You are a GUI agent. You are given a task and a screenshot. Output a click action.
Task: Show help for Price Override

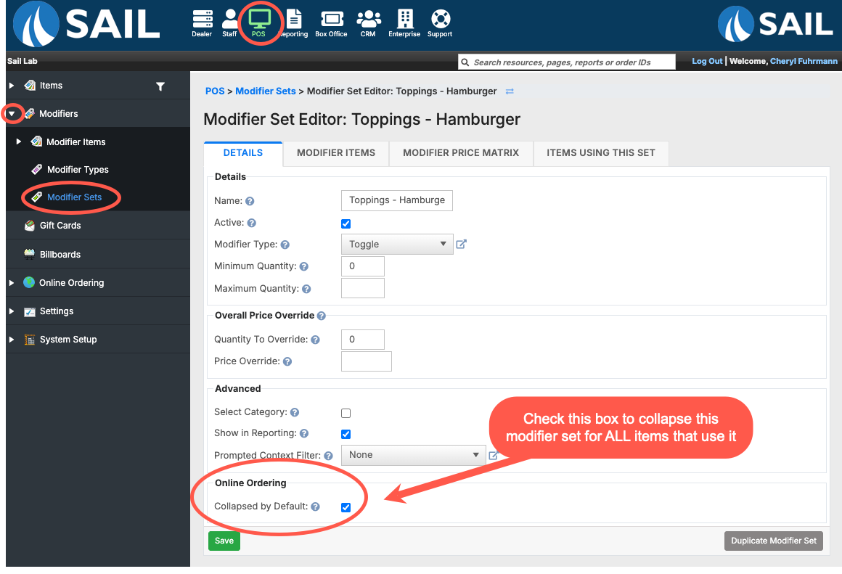pos(287,362)
